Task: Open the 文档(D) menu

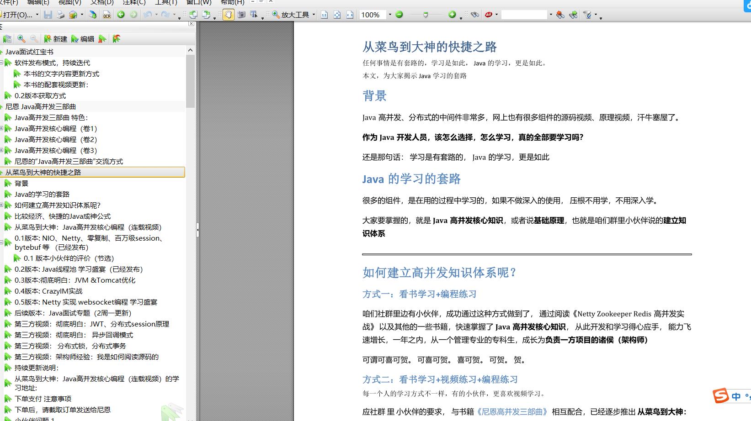Action: [x=102, y=2]
